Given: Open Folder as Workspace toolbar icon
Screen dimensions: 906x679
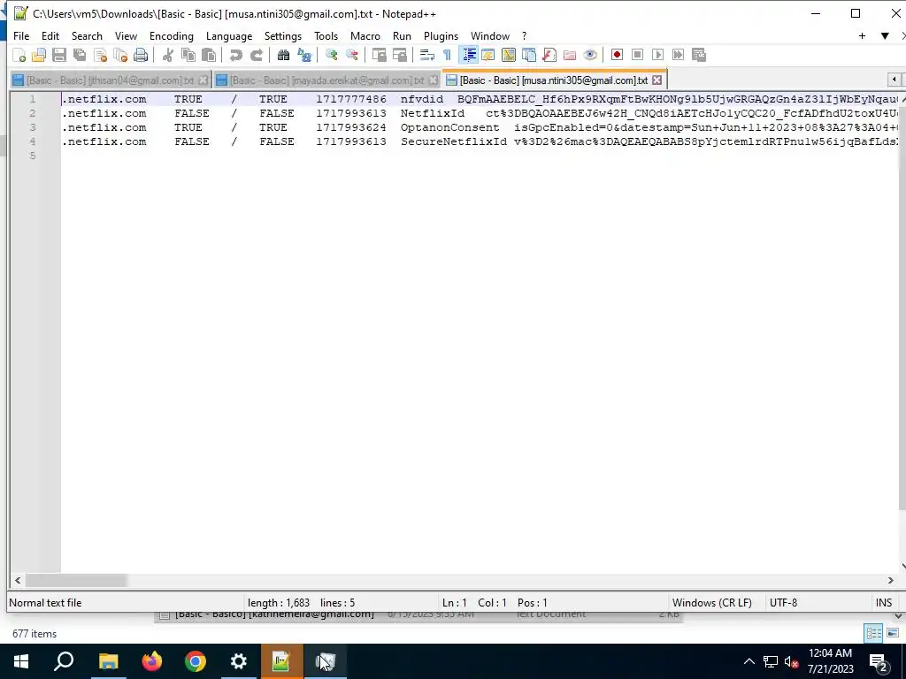Looking at the screenshot, I should [570, 55].
